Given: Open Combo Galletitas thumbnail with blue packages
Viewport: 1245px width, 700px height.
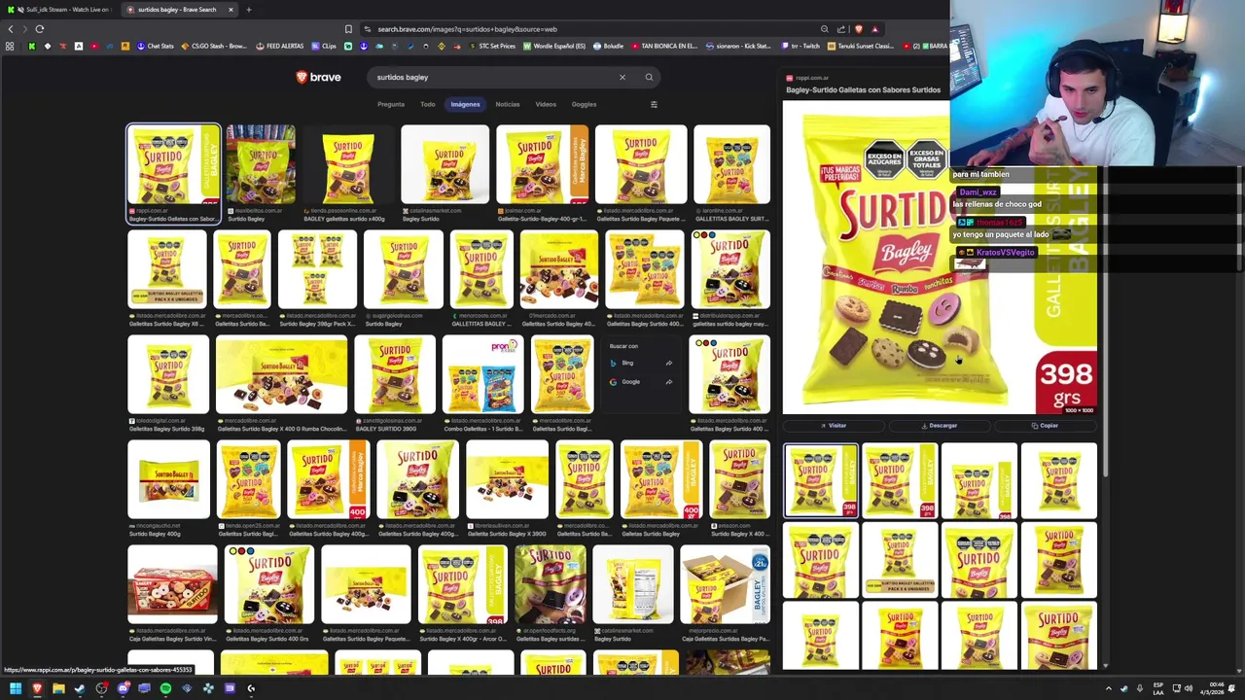Looking at the screenshot, I should click(482, 376).
